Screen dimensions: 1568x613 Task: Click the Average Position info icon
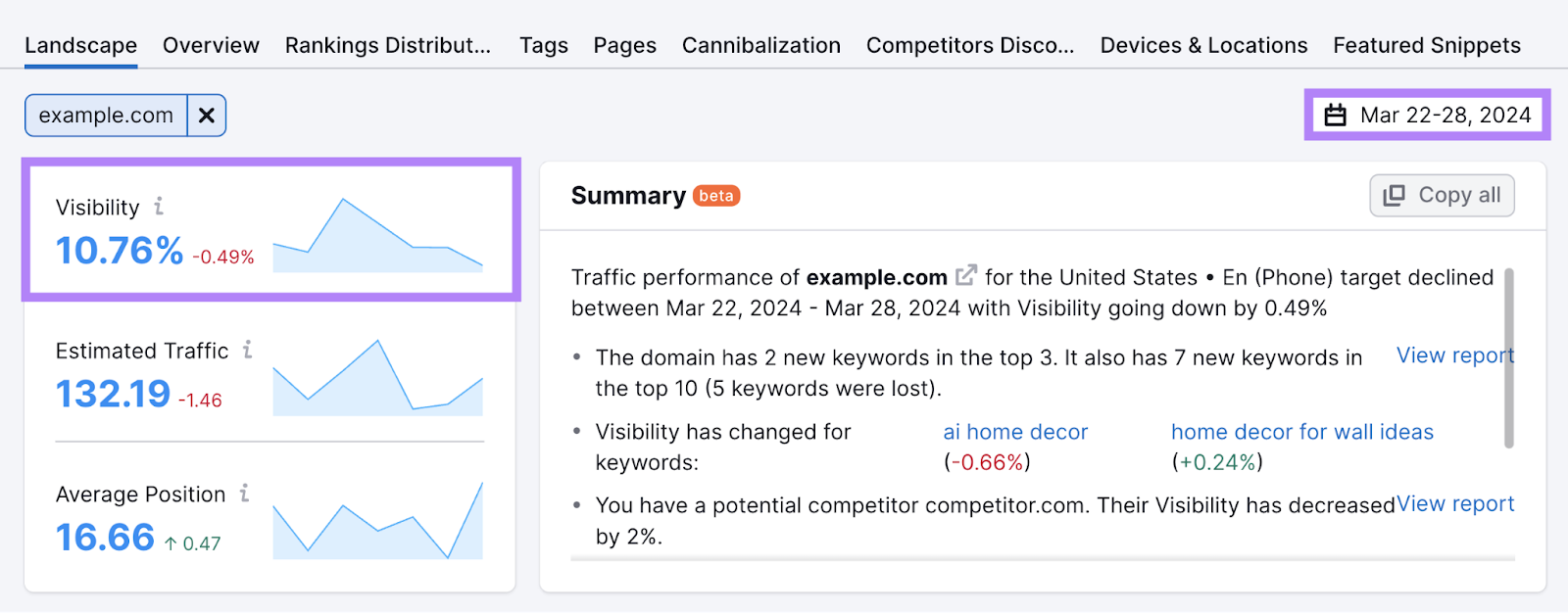tap(242, 495)
